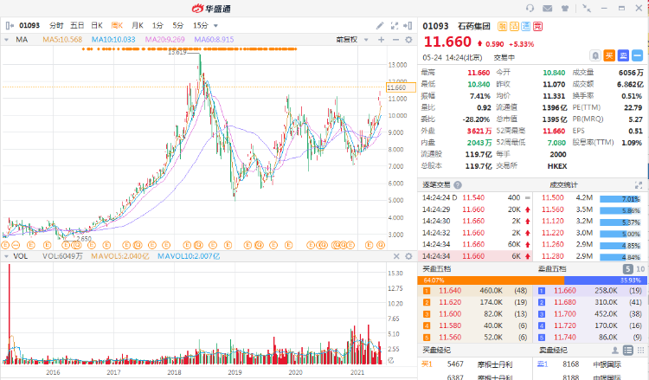The height and width of the screenshot is (380, 649).
Task: Switch order book to 5 levels
Action: click(x=627, y=268)
